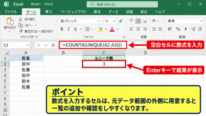The width and height of the screenshot is (206, 116).
Task: Select row 4 header
Action: [x=5, y=75]
